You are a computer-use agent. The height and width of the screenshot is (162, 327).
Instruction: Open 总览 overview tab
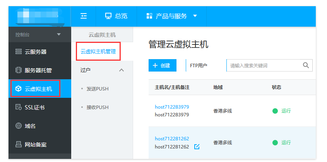116,16
